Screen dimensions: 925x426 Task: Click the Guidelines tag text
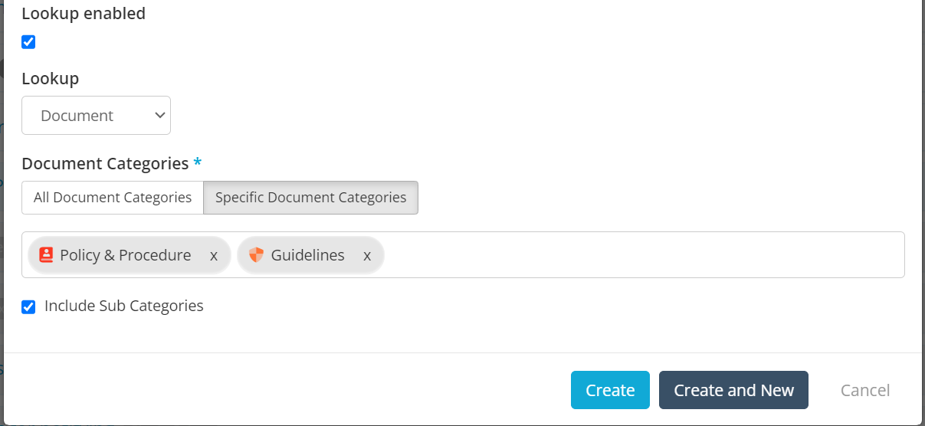click(x=308, y=255)
